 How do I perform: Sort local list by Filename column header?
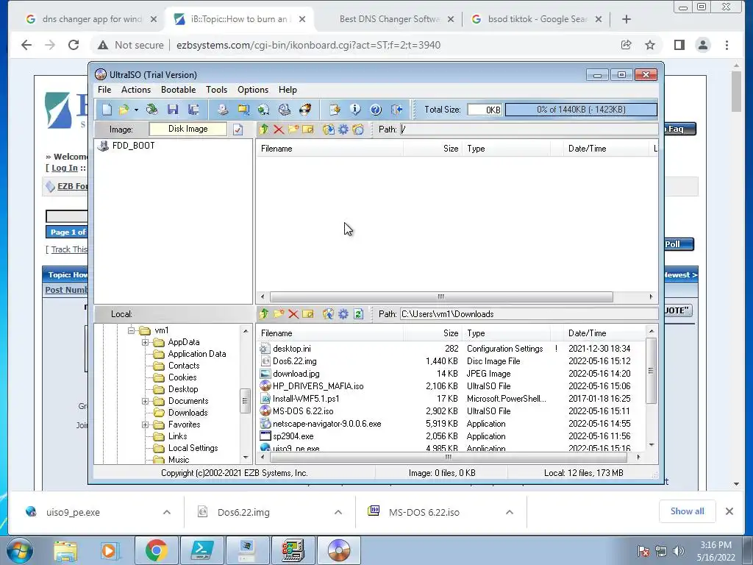[x=329, y=333]
